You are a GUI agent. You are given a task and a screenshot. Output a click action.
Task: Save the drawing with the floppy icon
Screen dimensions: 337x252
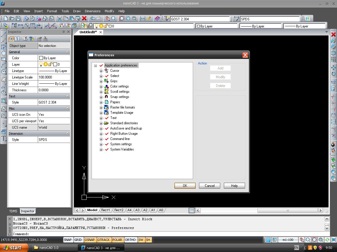click(18, 19)
